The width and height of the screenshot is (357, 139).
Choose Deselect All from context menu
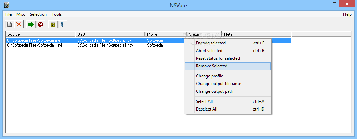[x=227, y=109]
